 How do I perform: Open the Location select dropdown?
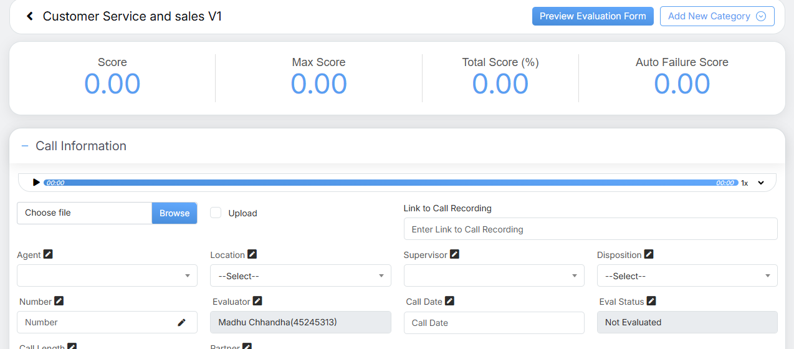pyautogui.click(x=300, y=275)
